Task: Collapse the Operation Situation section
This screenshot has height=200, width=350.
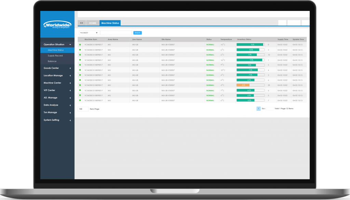Action: (70, 44)
